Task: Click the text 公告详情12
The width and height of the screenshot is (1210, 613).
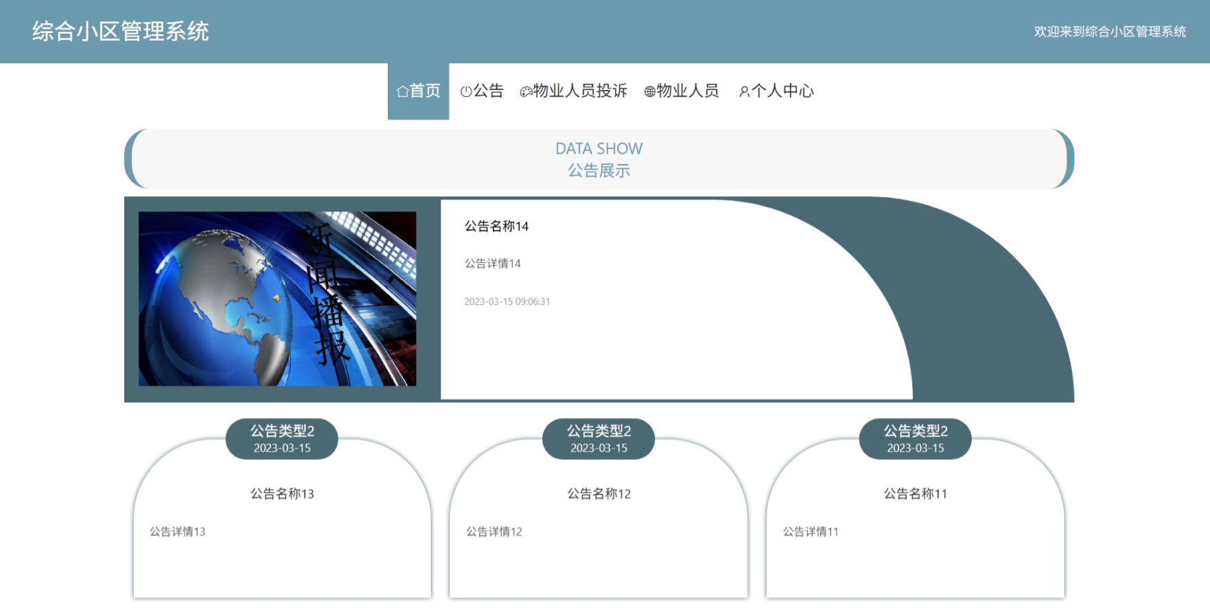Action: 494,532
